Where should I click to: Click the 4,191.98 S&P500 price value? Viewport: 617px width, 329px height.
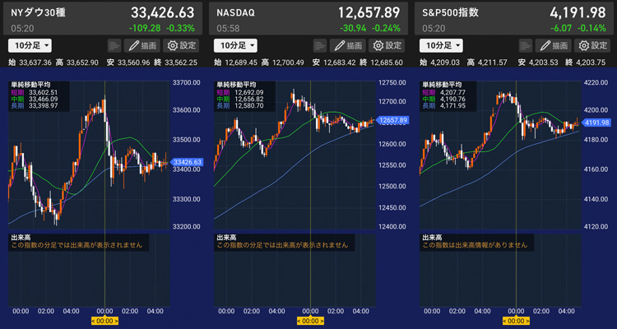[578, 13]
